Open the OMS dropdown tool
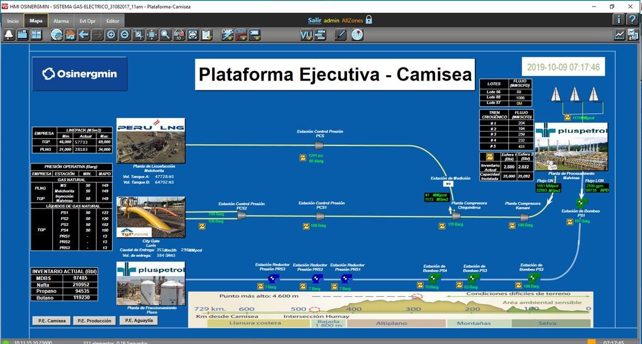This screenshot has width=642, height=344. pos(227,35)
